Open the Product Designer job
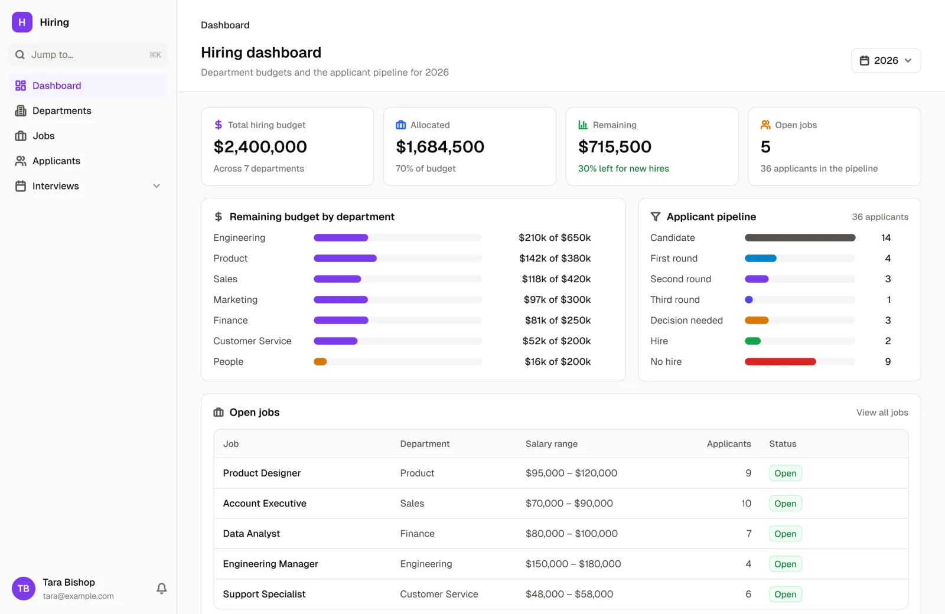The image size is (945, 614). (x=262, y=473)
